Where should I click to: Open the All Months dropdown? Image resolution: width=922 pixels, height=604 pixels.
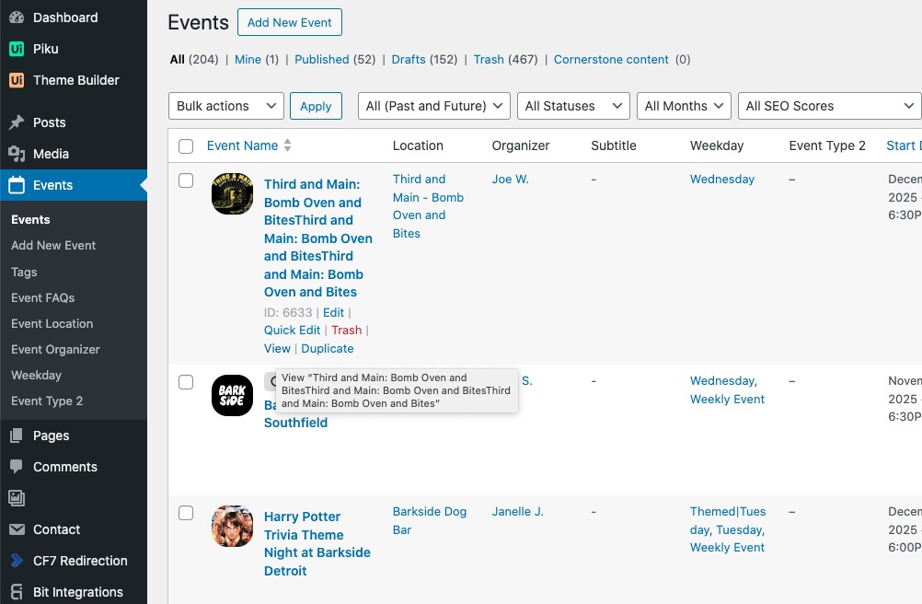(684, 106)
